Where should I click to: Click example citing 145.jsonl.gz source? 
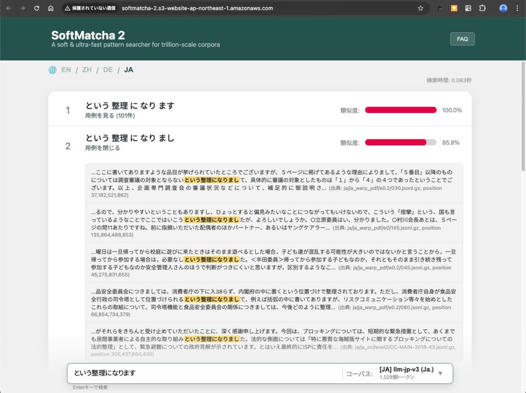click(x=274, y=223)
